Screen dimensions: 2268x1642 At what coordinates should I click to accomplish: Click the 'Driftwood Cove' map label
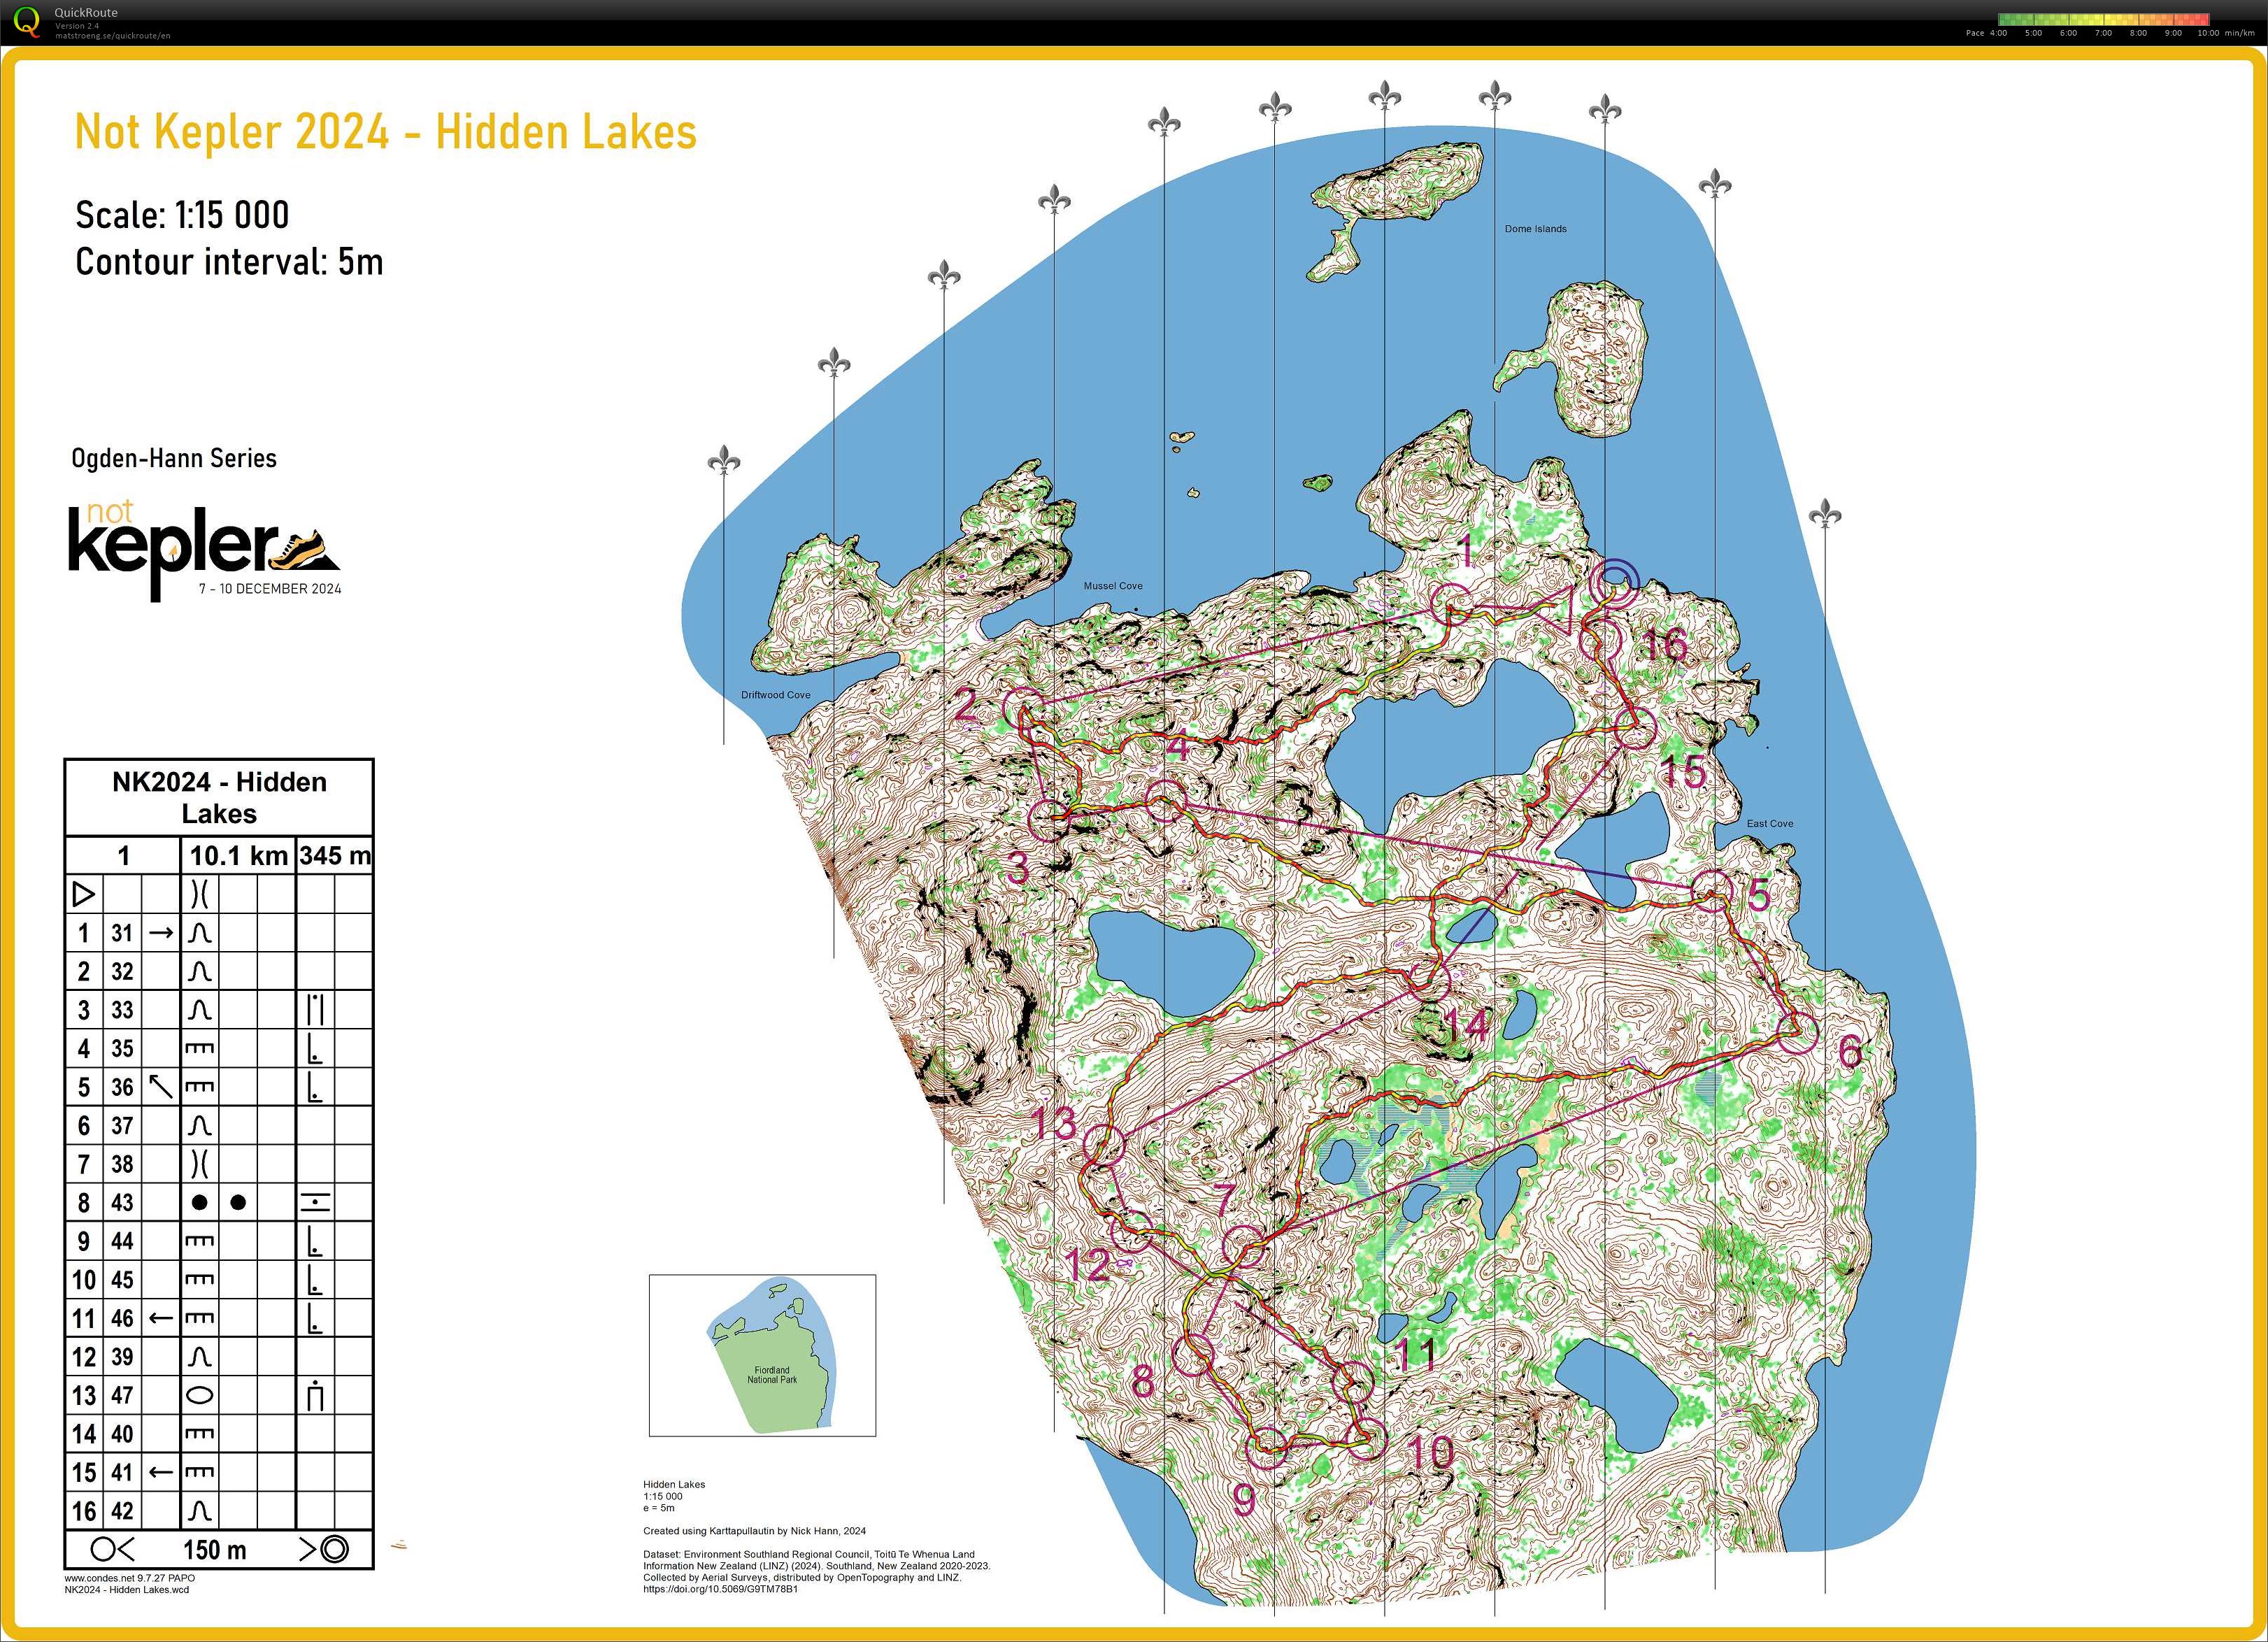(775, 695)
